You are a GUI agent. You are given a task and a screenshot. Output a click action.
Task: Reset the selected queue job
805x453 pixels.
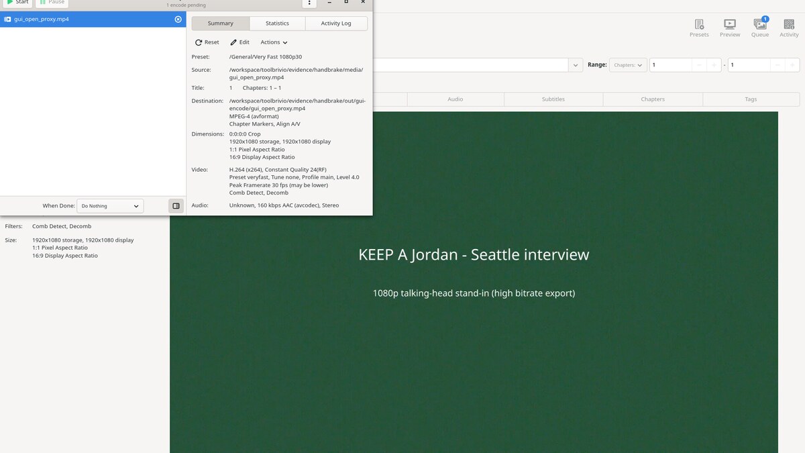[207, 42]
